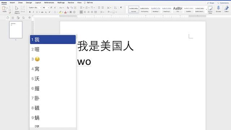
Task: Open the font color dropdown arrow
Action: pyautogui.click(x=68, y=12)
